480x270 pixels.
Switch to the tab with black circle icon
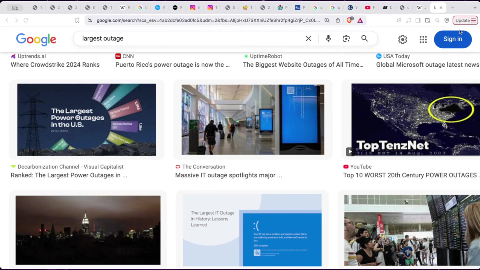(x=177, y=8)
